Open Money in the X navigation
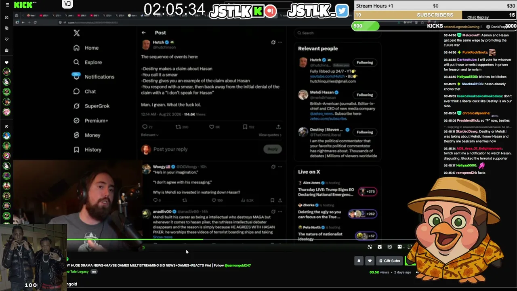Image resolution: width=517 pixels, height=291 pixels. pyautogui.click(x=87, y=135)
